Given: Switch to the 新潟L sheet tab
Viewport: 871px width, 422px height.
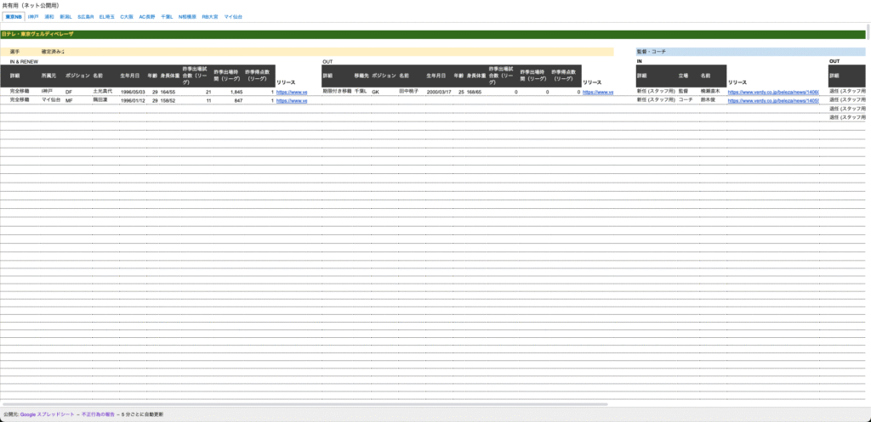Looking at the screenshot, I should (65, 17).
